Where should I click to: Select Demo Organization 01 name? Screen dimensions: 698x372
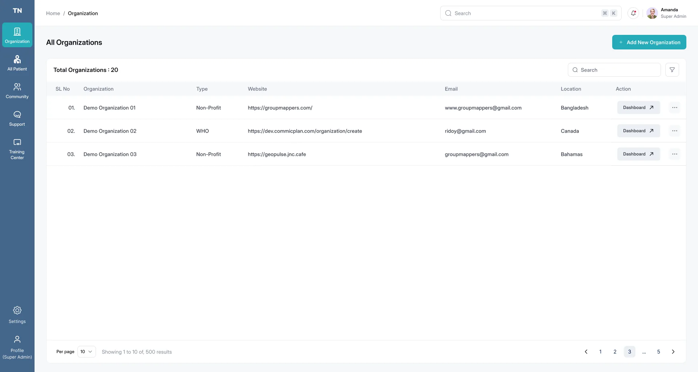coord(109,108)
